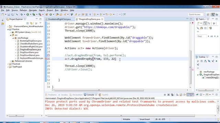The width and height of the screenshot is (220, 123).
Task: Toggle Show Console on Standard Out Change
Action: [188, 95]
